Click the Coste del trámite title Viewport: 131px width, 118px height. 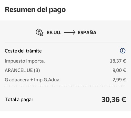point(23,51)
